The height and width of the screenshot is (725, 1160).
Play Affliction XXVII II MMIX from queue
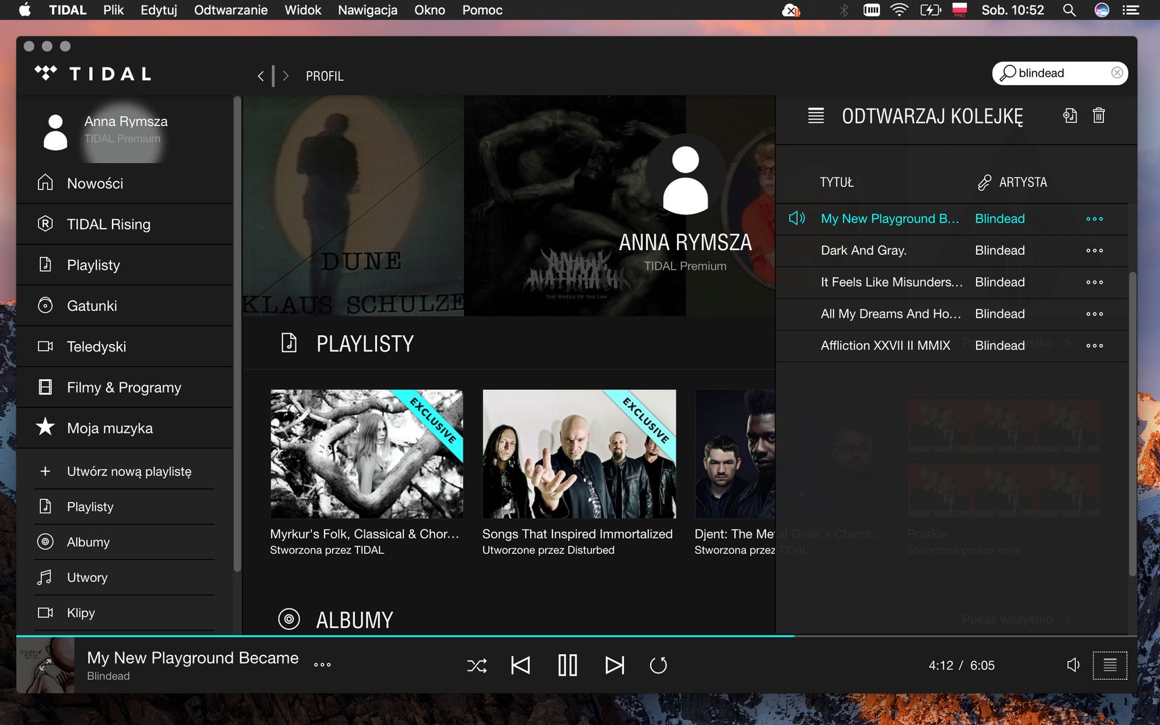(x=886, y=345)
